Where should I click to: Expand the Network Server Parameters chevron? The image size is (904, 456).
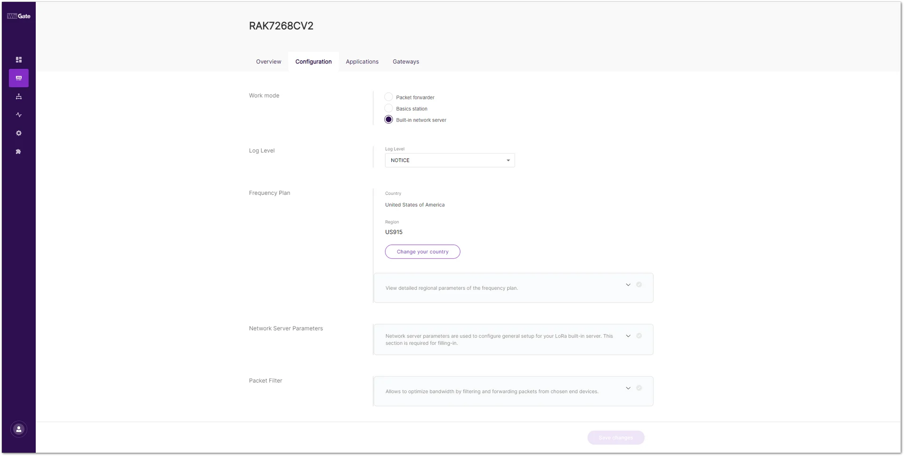click(628, 336)
